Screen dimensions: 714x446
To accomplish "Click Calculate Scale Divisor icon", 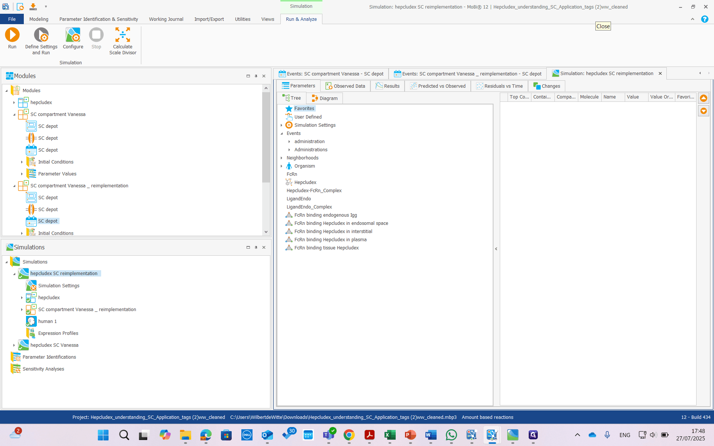I will (123, 35).
